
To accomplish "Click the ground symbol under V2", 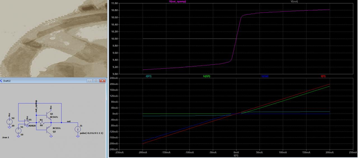I will pyautogui.click(x=10, y=128).
